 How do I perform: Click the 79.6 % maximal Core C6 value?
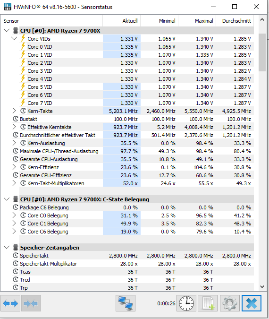pos(205,232)
